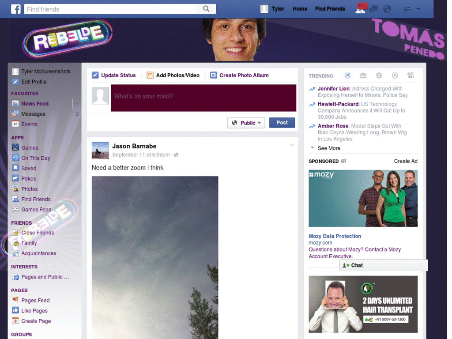Click the mozy.com URL text
Image resolution: width=452 pixels, height=339 pixels.
320,242
